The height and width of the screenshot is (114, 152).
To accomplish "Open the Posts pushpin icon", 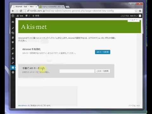I will (x=13, y=28).
